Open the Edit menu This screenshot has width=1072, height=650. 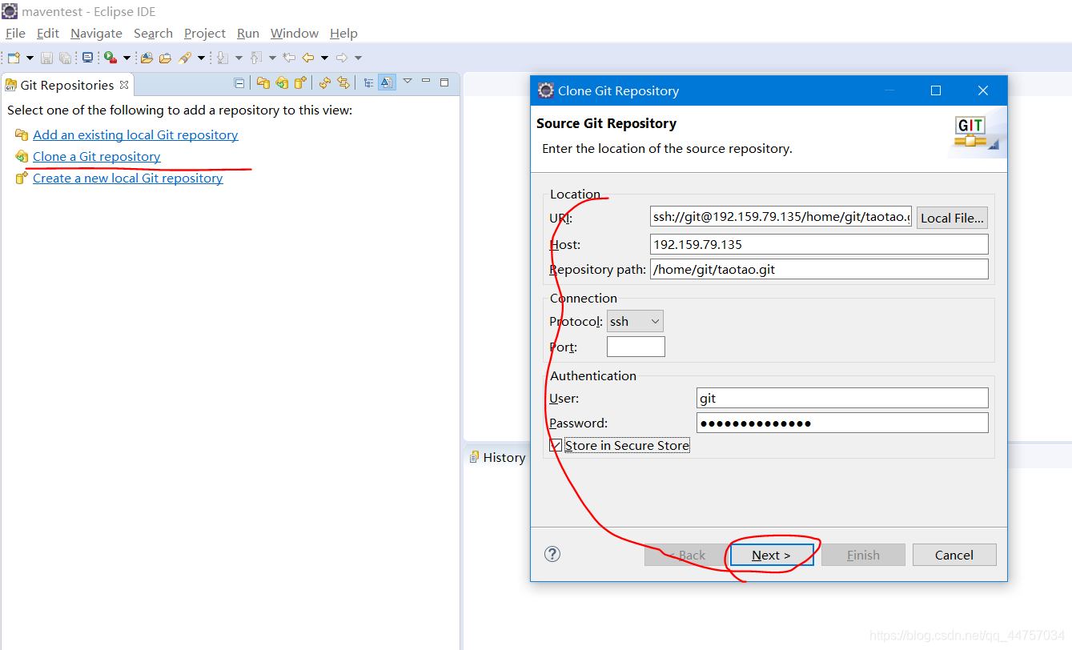48,33
